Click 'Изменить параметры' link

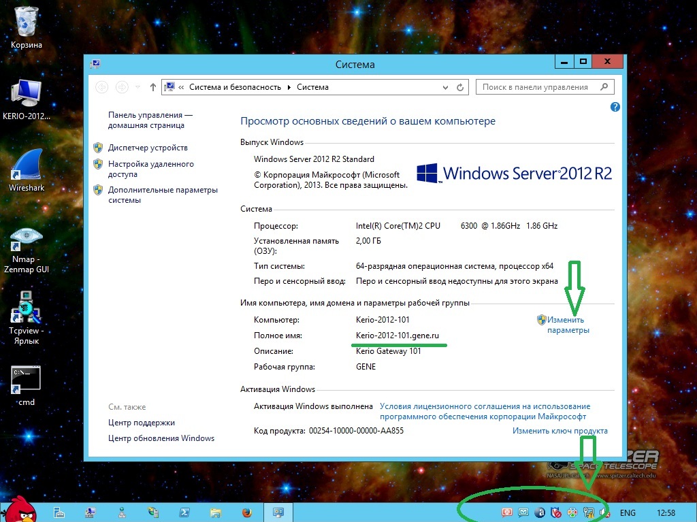568,325
